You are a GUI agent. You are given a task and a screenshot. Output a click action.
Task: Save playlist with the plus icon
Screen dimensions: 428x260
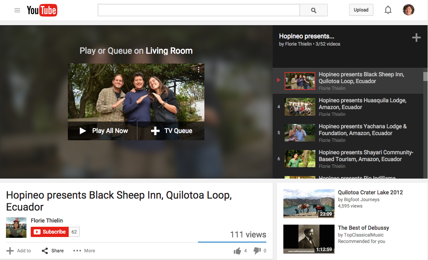tap(416, 38)
